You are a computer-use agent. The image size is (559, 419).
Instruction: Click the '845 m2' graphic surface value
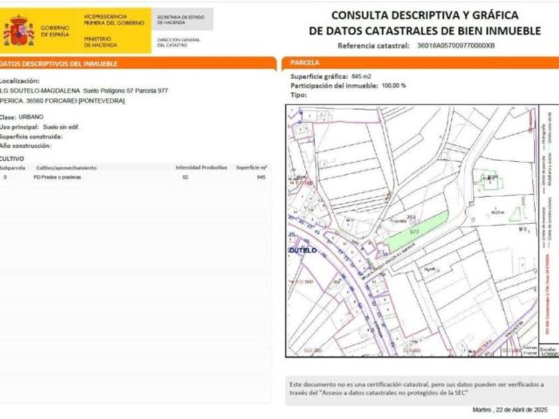coord(361,76)
